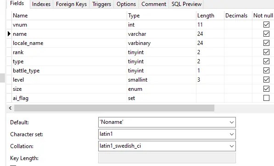Image resolution: width=274 pixels, height=166 pixels.
Task: Click the smallint type cell
Action: (x=162, y=80)
